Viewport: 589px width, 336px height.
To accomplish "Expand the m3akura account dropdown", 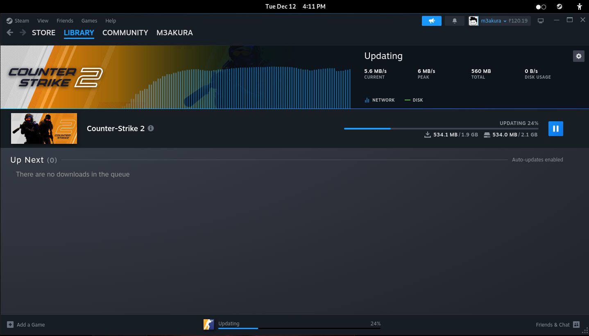I will [494, 21].
